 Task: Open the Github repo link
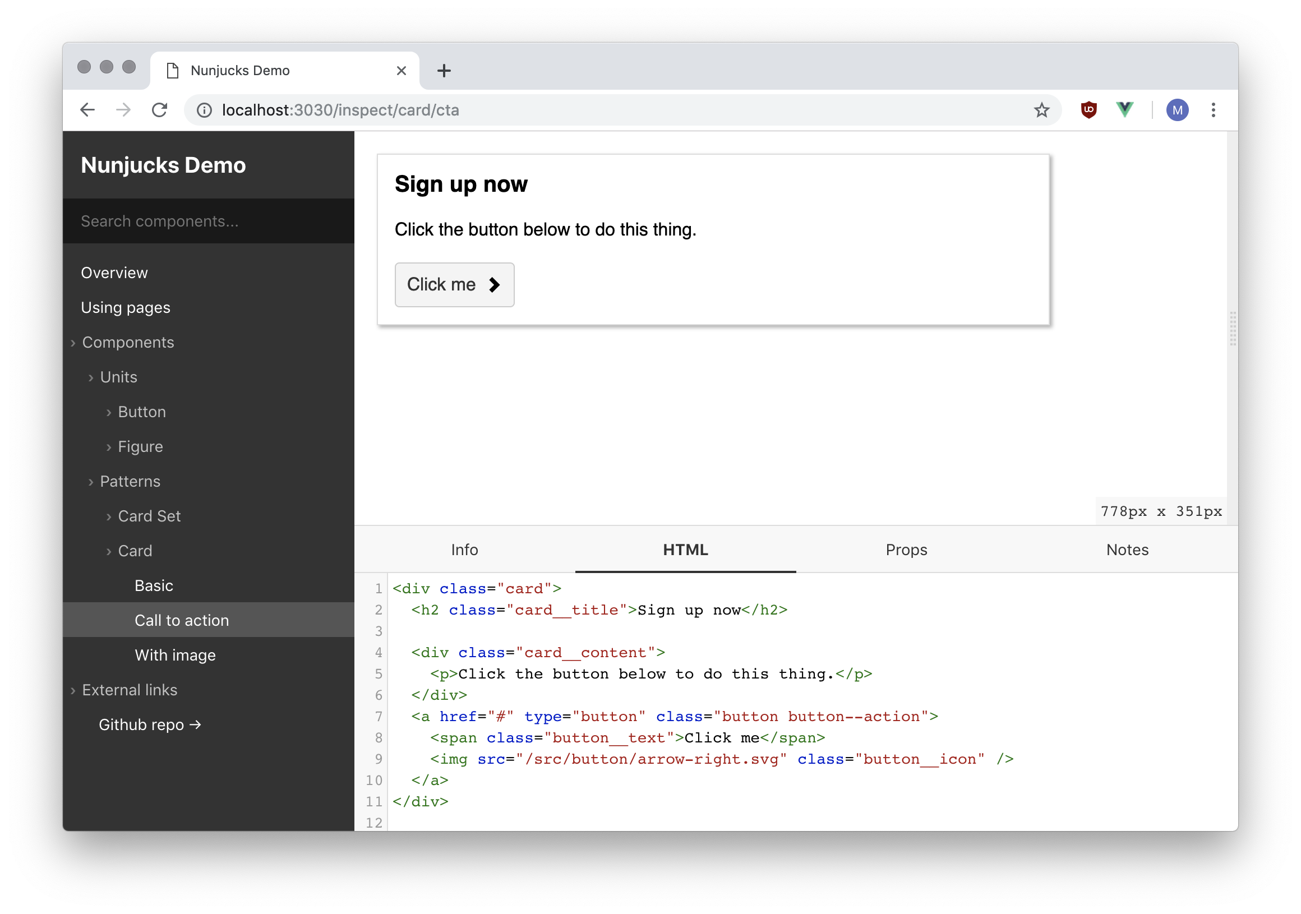(150, 724)
